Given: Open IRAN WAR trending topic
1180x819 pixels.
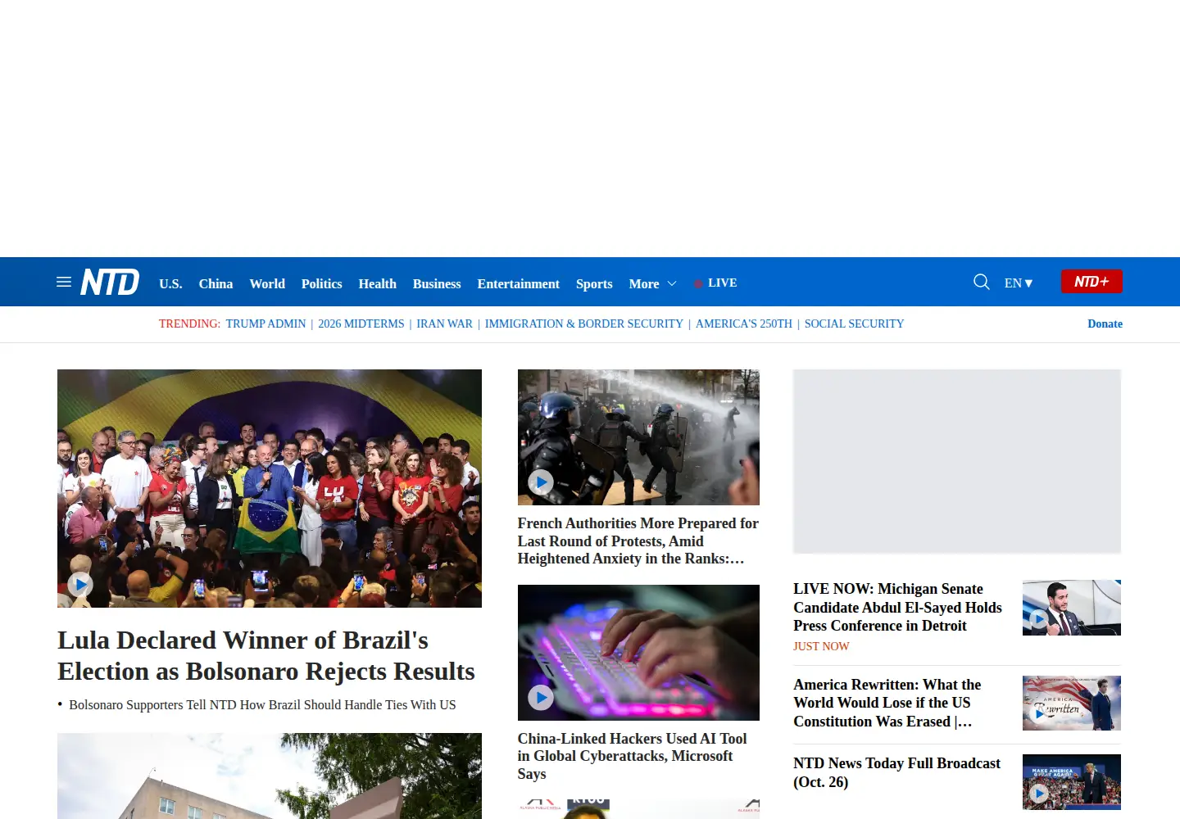Looking at the screenshot, I should 444,324.
